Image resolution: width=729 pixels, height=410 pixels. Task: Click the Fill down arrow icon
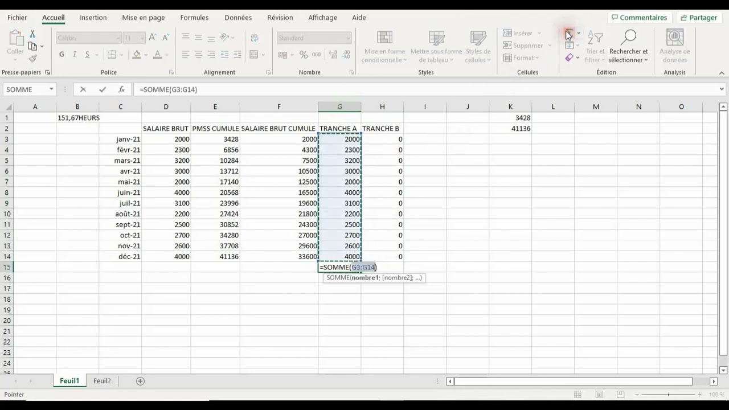point(569,45)
